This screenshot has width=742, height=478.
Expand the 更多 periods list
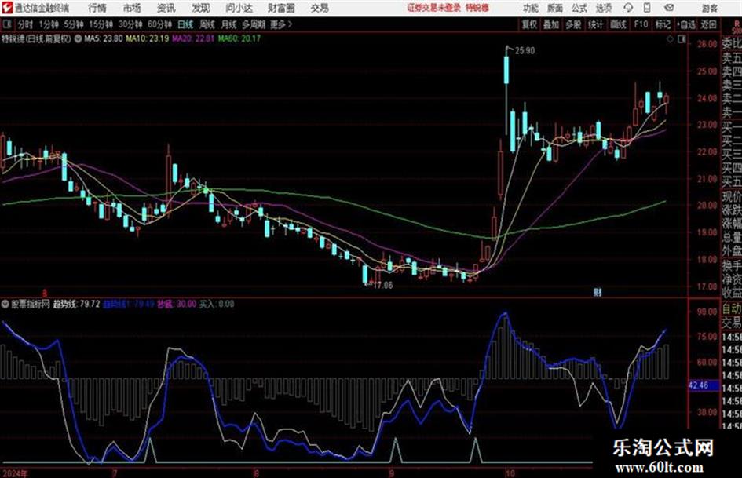click(281, 24)
